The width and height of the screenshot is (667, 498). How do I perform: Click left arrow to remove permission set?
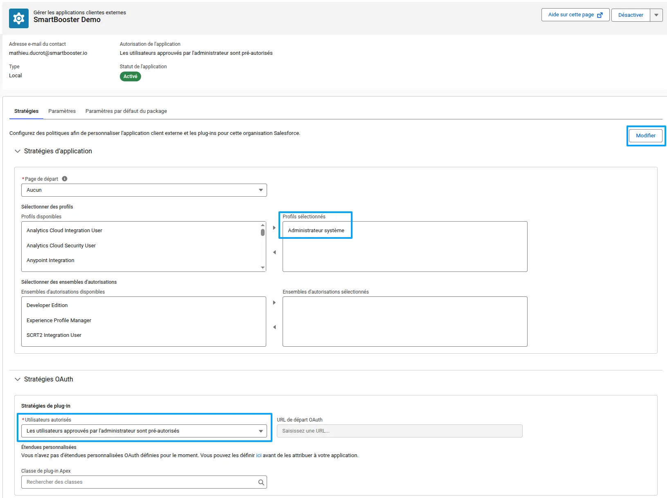pyautogui.click(x=274, y=327)
